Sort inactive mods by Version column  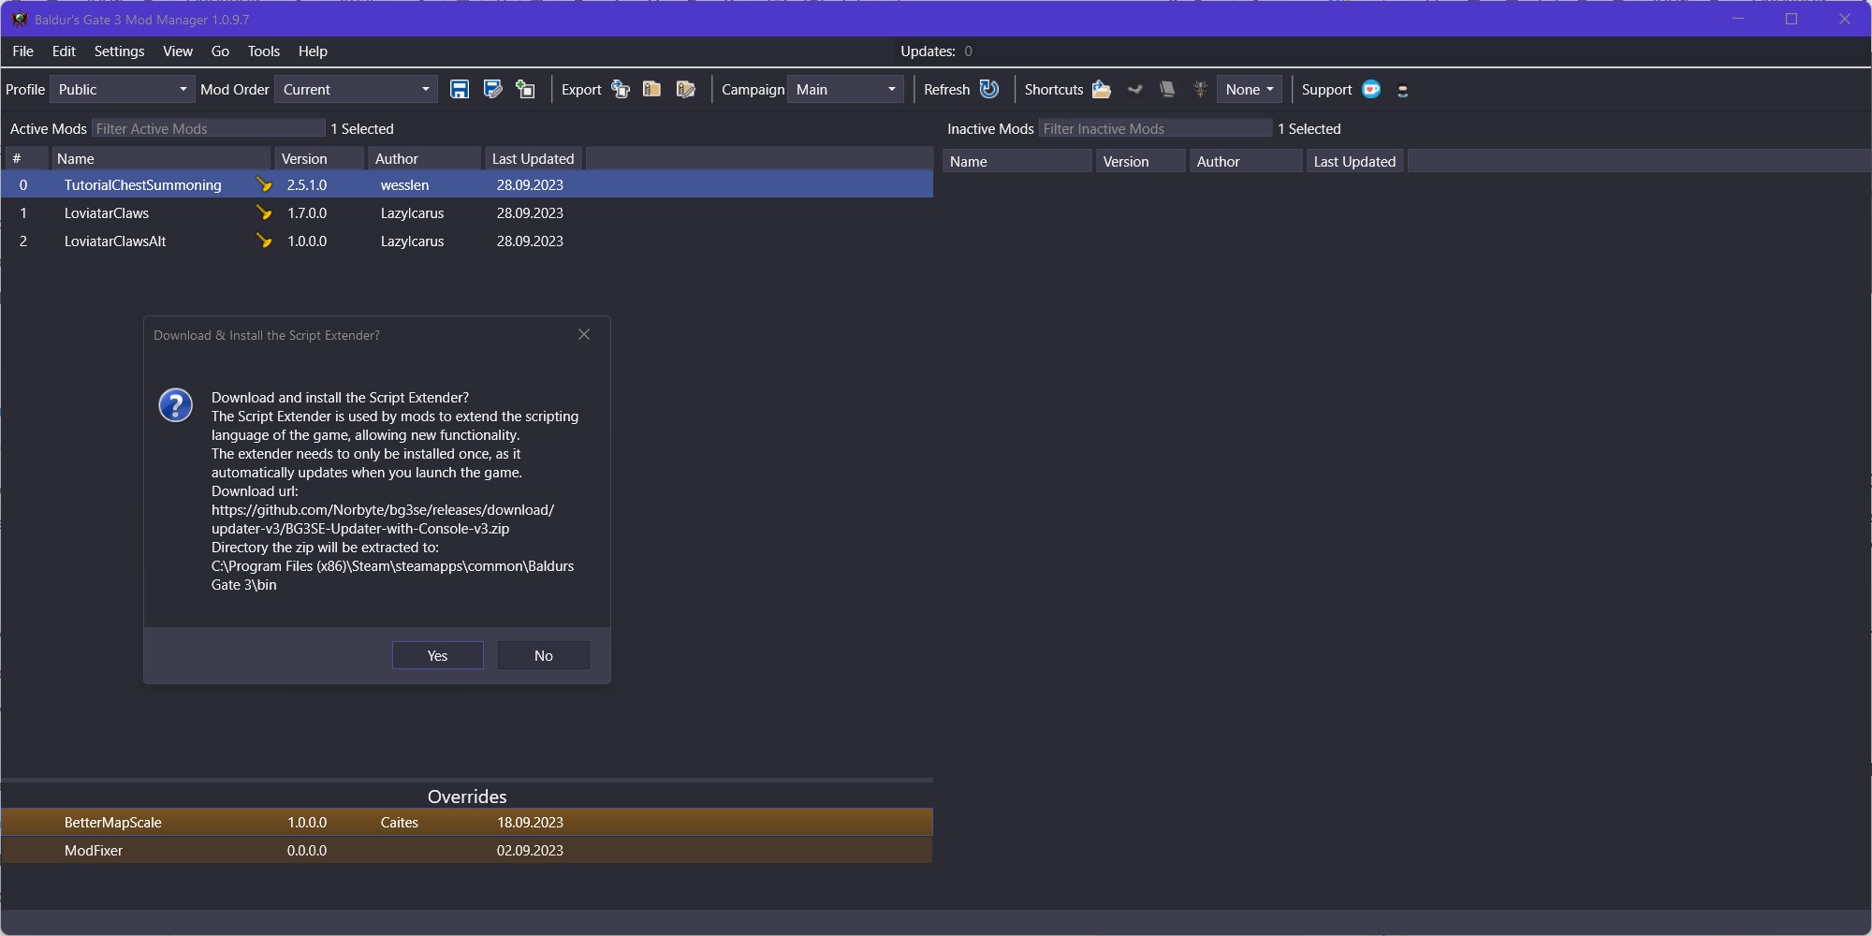click(x=1141, y=161)
